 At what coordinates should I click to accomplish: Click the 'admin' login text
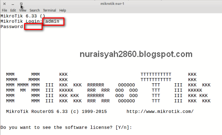tap(52, 21)
